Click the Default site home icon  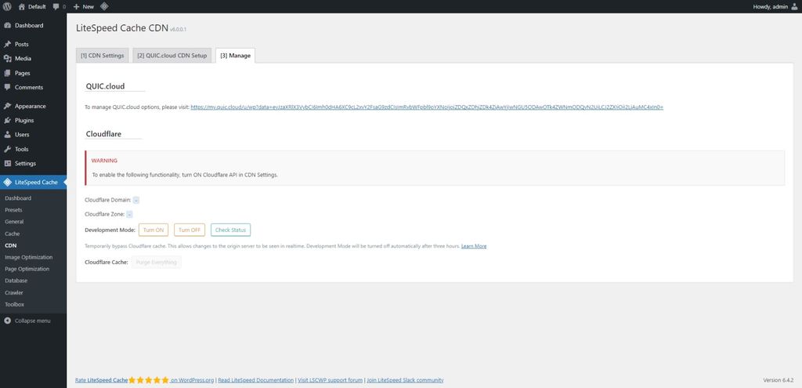point(21,6)
